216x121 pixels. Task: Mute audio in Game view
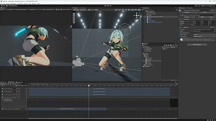coord(59,10)
